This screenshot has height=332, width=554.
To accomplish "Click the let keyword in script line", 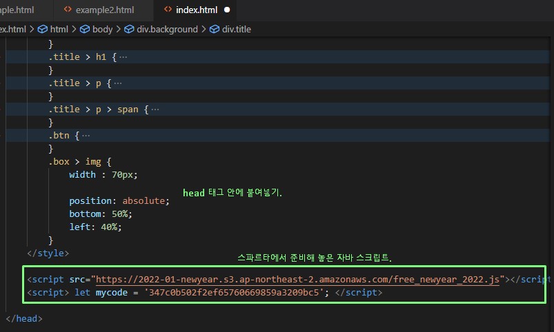I will pyautogui.click(x=82, y=293).
